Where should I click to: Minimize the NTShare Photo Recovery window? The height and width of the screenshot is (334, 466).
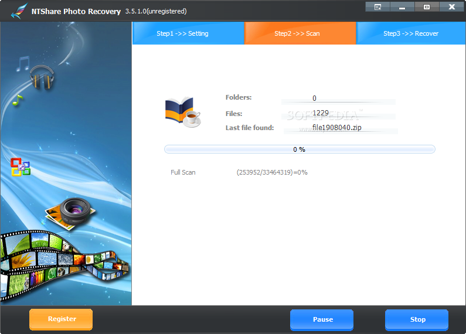(x=402, y=7)
